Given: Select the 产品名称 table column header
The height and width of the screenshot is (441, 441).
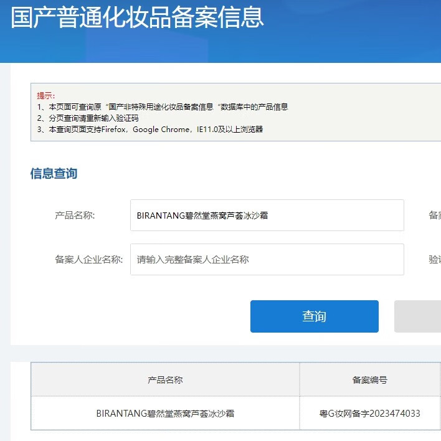Looking at the screenshot, I should tap(165, 380).
